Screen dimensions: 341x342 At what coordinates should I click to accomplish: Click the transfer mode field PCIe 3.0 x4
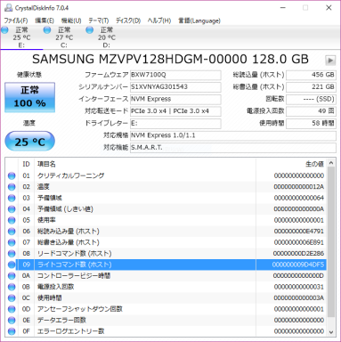coord(175,111)
